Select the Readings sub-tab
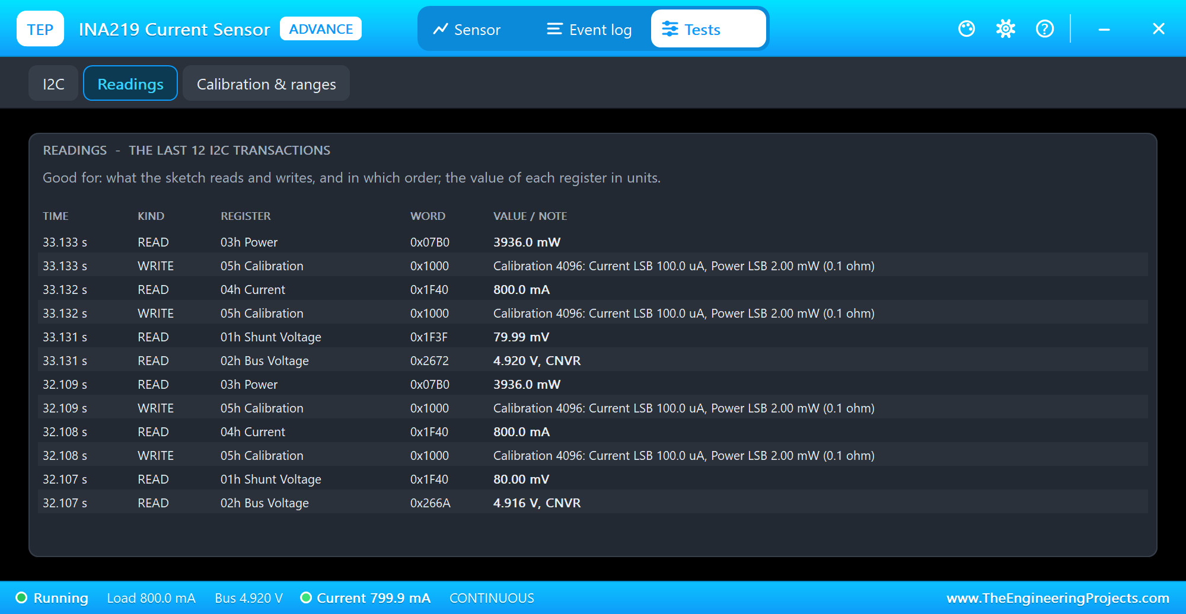The height and width of the screenshot is (614, 1186). point(130,84)
